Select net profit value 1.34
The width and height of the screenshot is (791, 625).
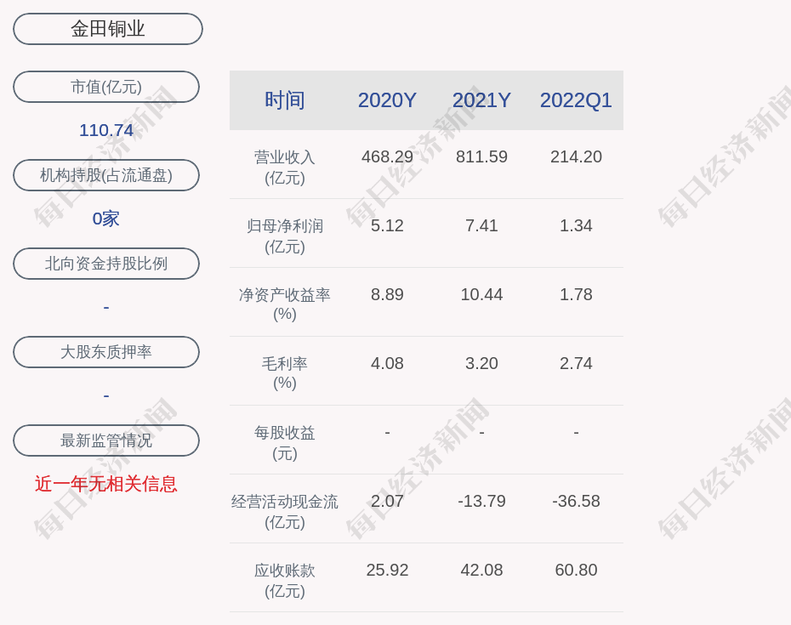tap(576, 225)
